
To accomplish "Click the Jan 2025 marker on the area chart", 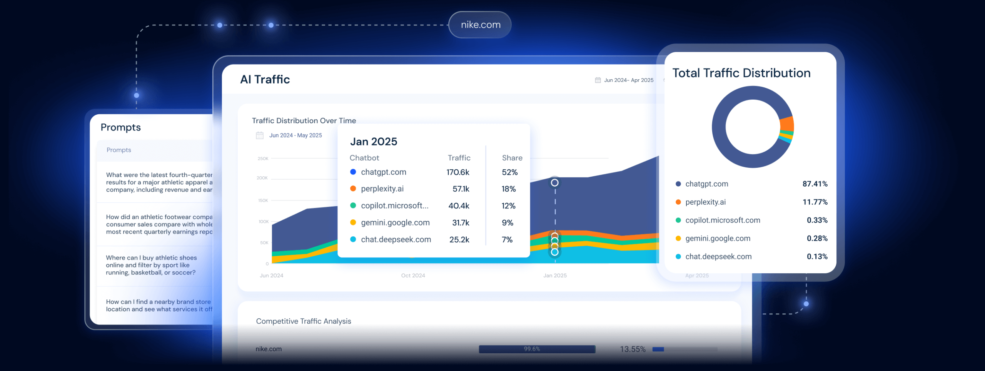I will click(554, 183).
